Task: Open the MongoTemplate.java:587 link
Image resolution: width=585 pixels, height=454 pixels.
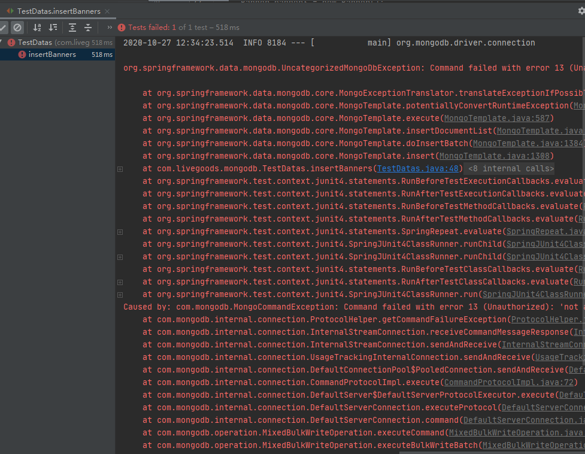Action: [x=497, y=118]
